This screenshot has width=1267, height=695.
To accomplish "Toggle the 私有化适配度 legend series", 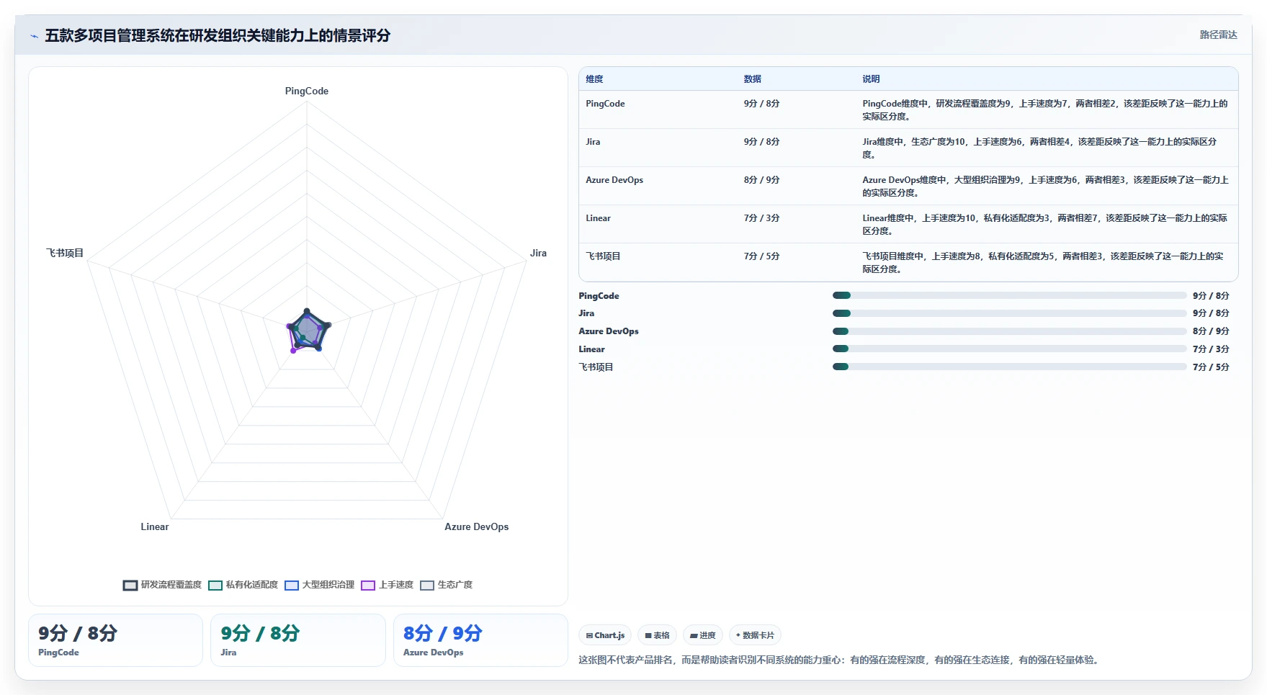I will 243,585.
